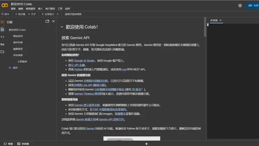Open the 3D 版本 link
259x146 pixels.
[x=136, y=90]
